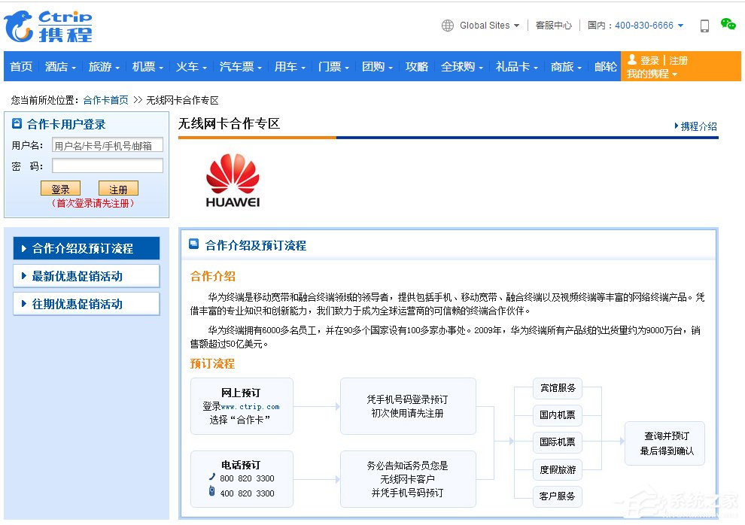Click the 用户名 input field

(x=107, y=145)
